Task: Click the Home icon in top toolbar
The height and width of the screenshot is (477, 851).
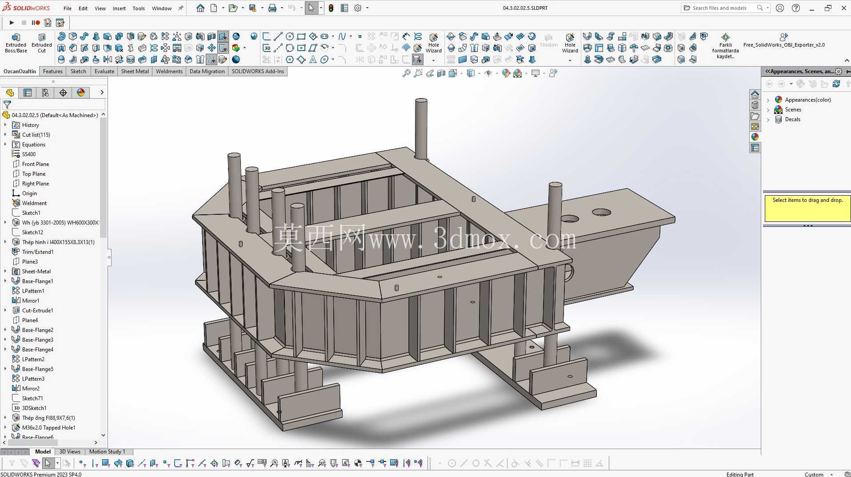Action: [x=200, y=8]
